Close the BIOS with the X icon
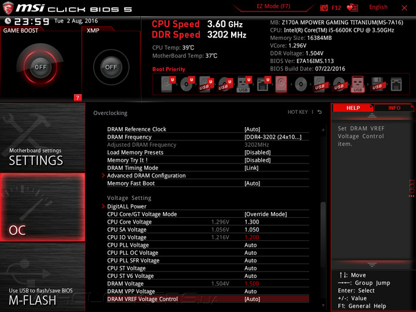416x312 pixels. 404,8
